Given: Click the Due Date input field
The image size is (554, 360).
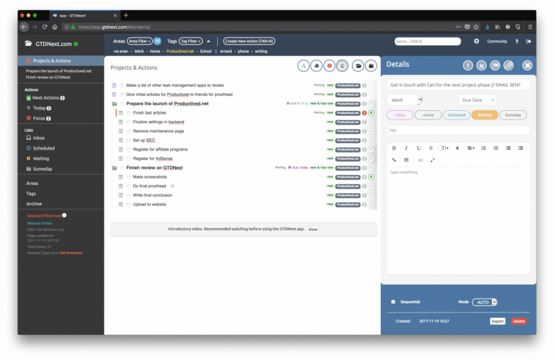Looking at the screenshot, I should [x=474, y=100].
